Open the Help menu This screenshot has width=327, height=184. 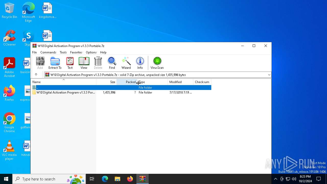click(x=103, y=52)
